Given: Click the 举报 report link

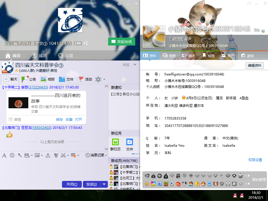Looking at the screenshot, I should (x=126, y=65).
